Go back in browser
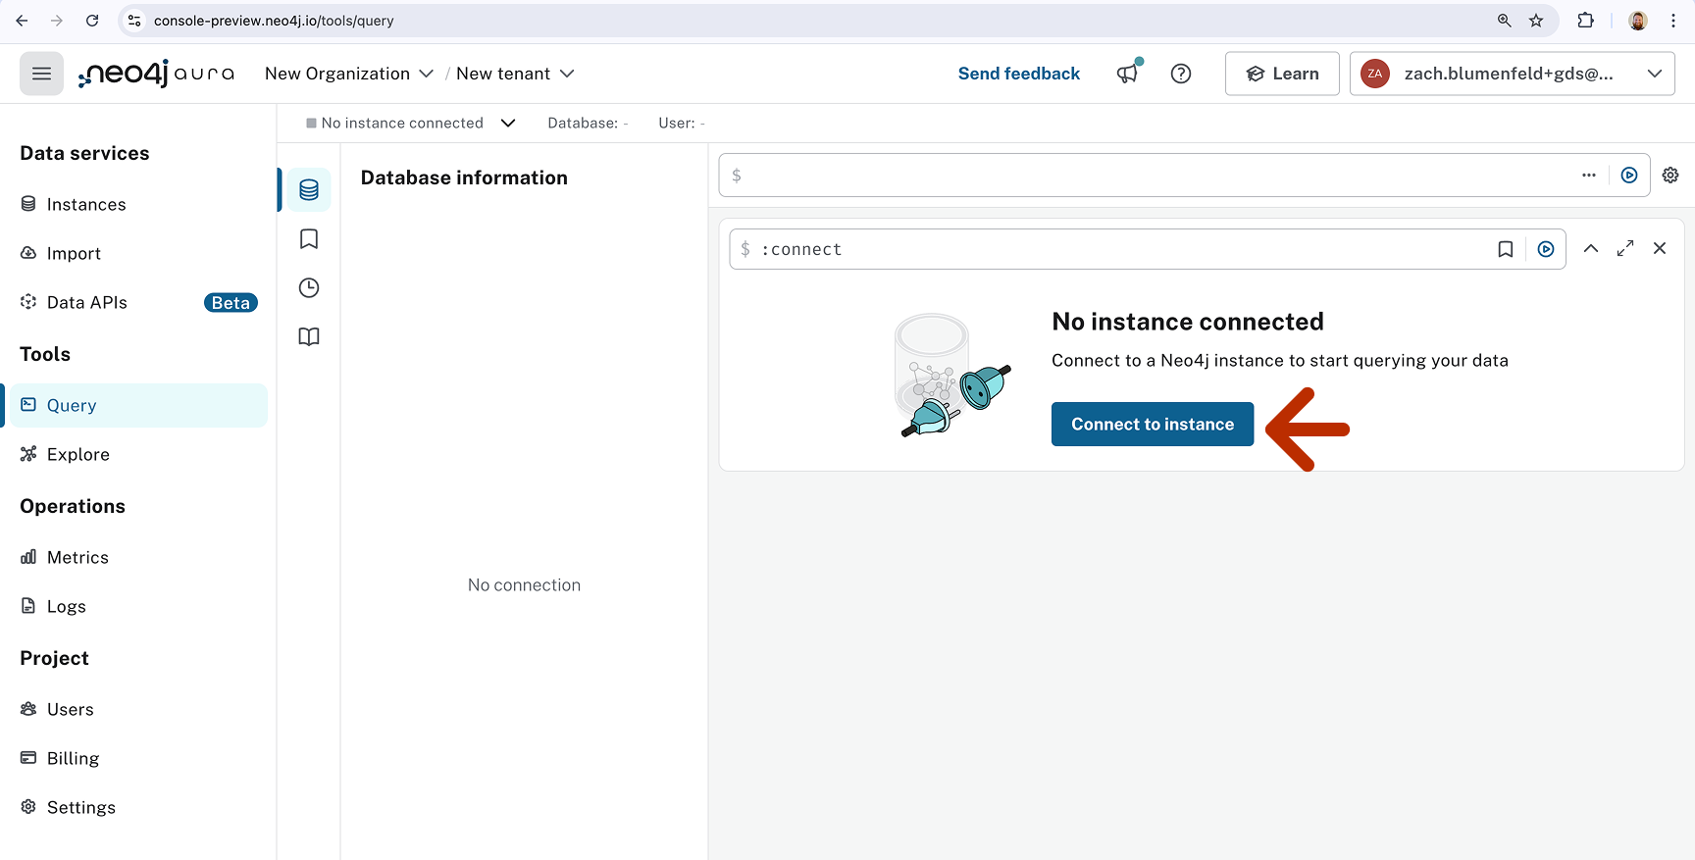 coord(22,21)
